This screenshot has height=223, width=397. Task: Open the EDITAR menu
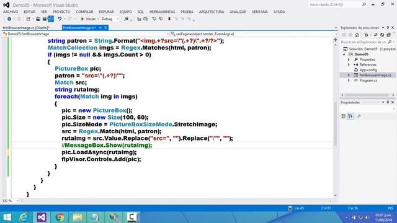pos(29,12)
